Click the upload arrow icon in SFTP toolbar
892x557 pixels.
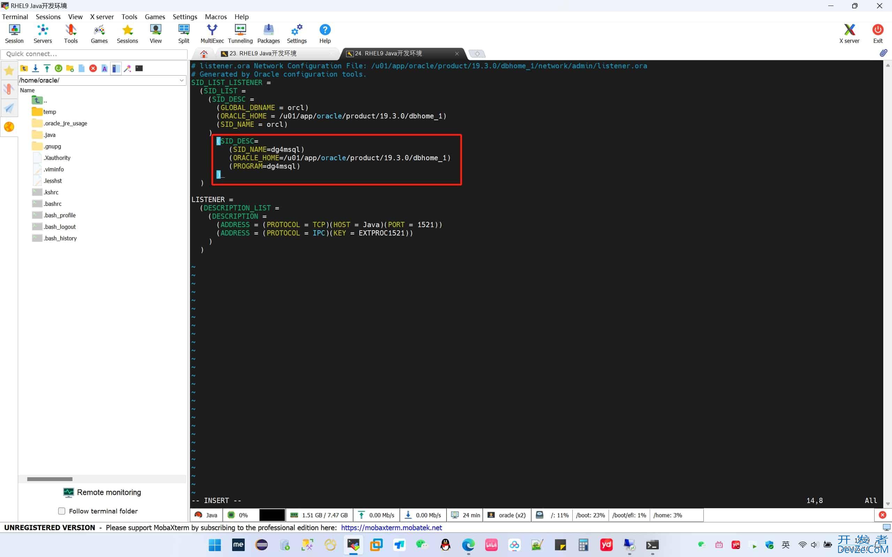tap(47, 68)
